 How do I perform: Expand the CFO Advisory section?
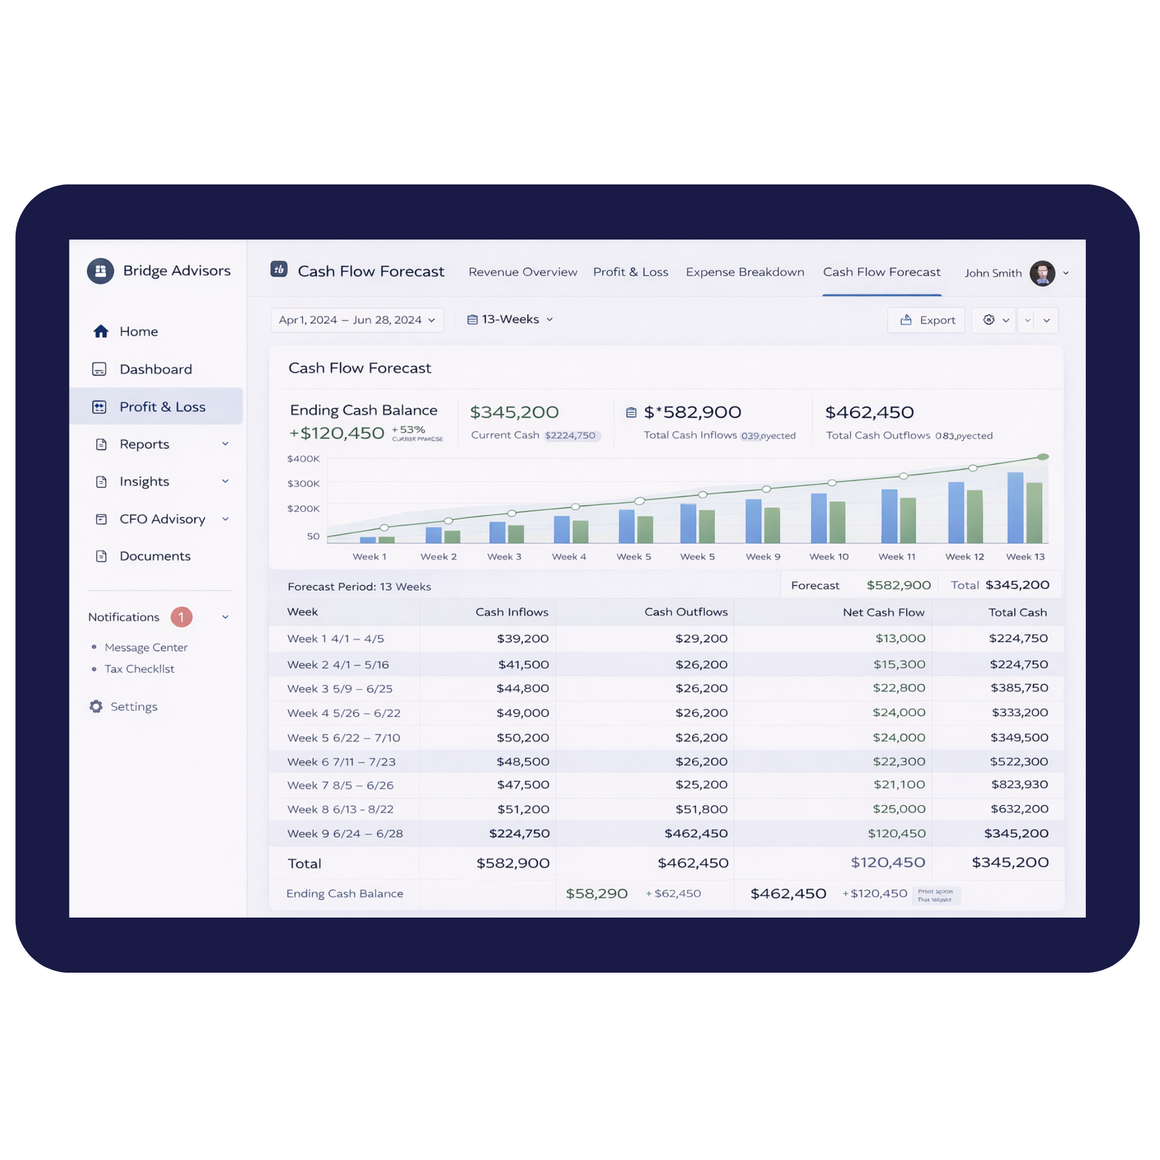click(x=225, y=519)
